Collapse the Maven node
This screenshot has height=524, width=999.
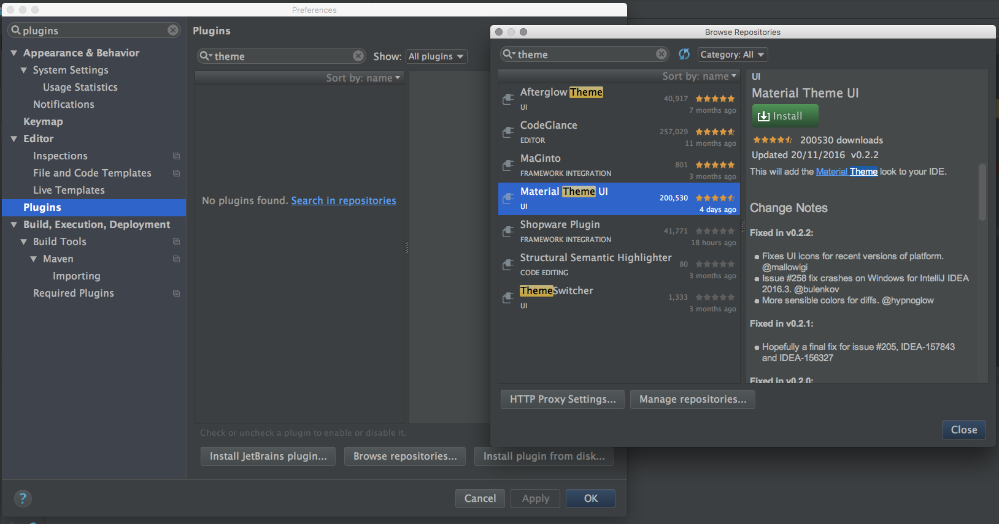[33, 259]
